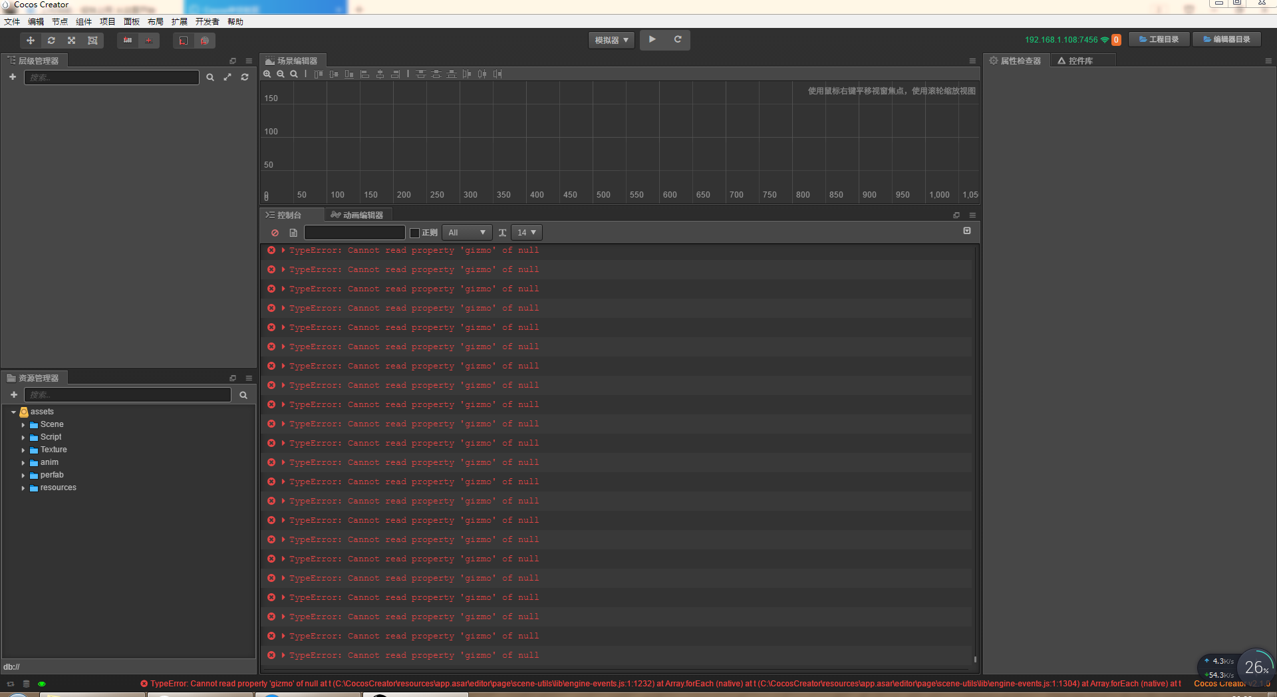Expand the first TypeError log entry
Screen dimensions: 1277x697
click(x=283, y=251)
